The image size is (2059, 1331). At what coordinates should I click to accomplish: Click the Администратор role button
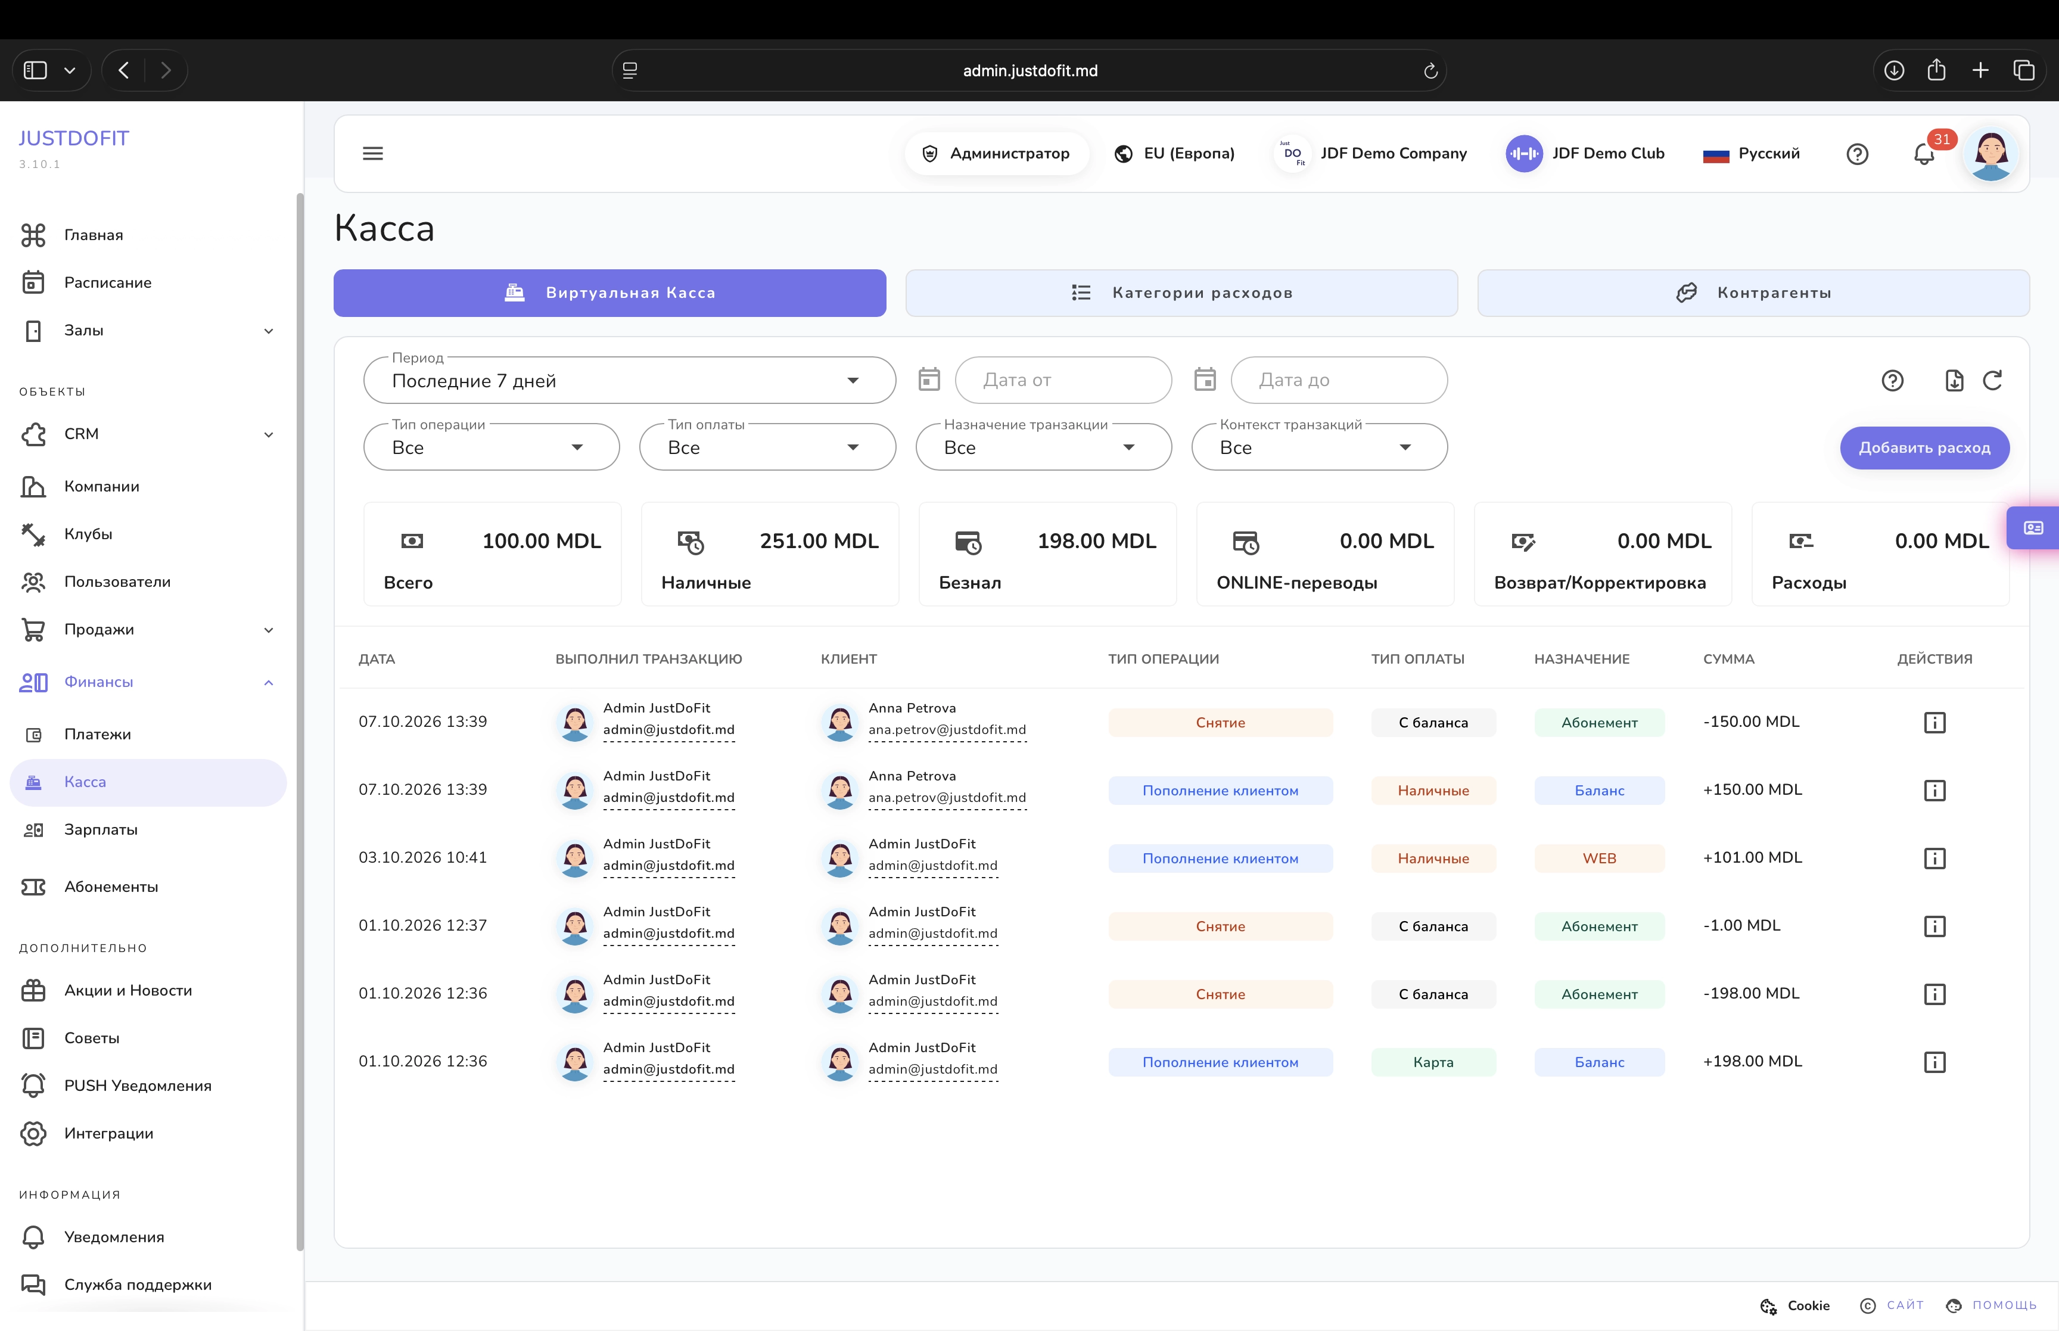click(996, 154)
